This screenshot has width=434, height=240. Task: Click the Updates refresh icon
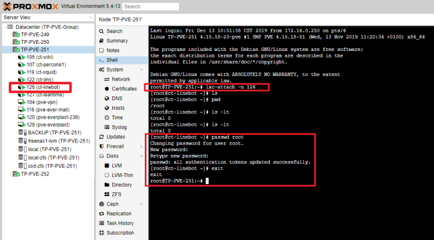point(101,137)
